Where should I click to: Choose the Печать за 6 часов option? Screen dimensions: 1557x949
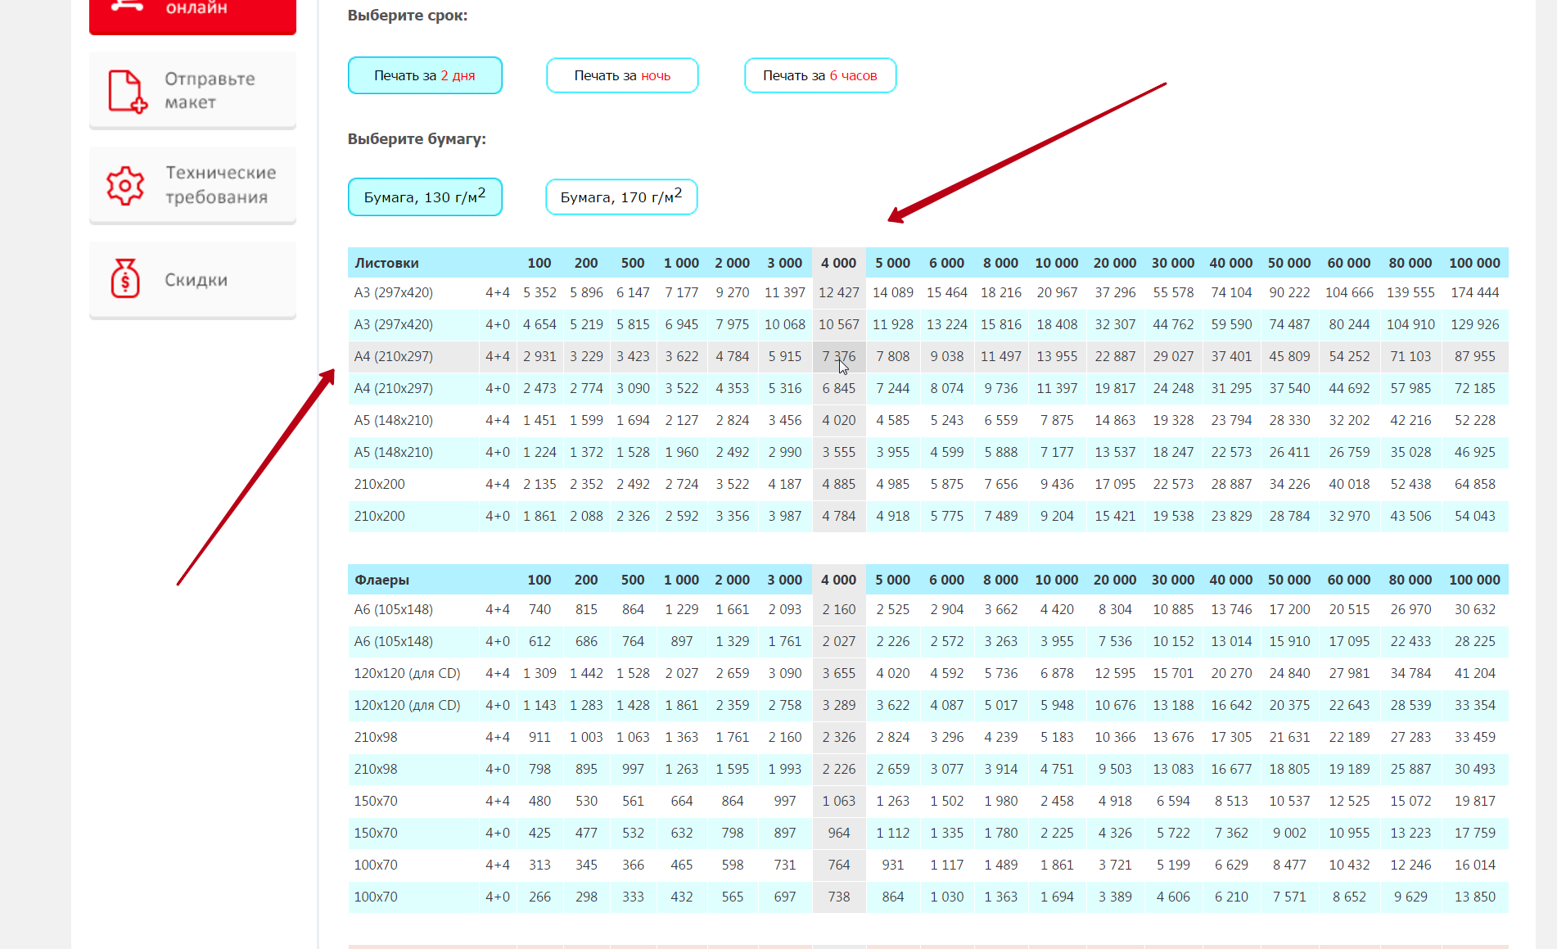tap(819, 75)
